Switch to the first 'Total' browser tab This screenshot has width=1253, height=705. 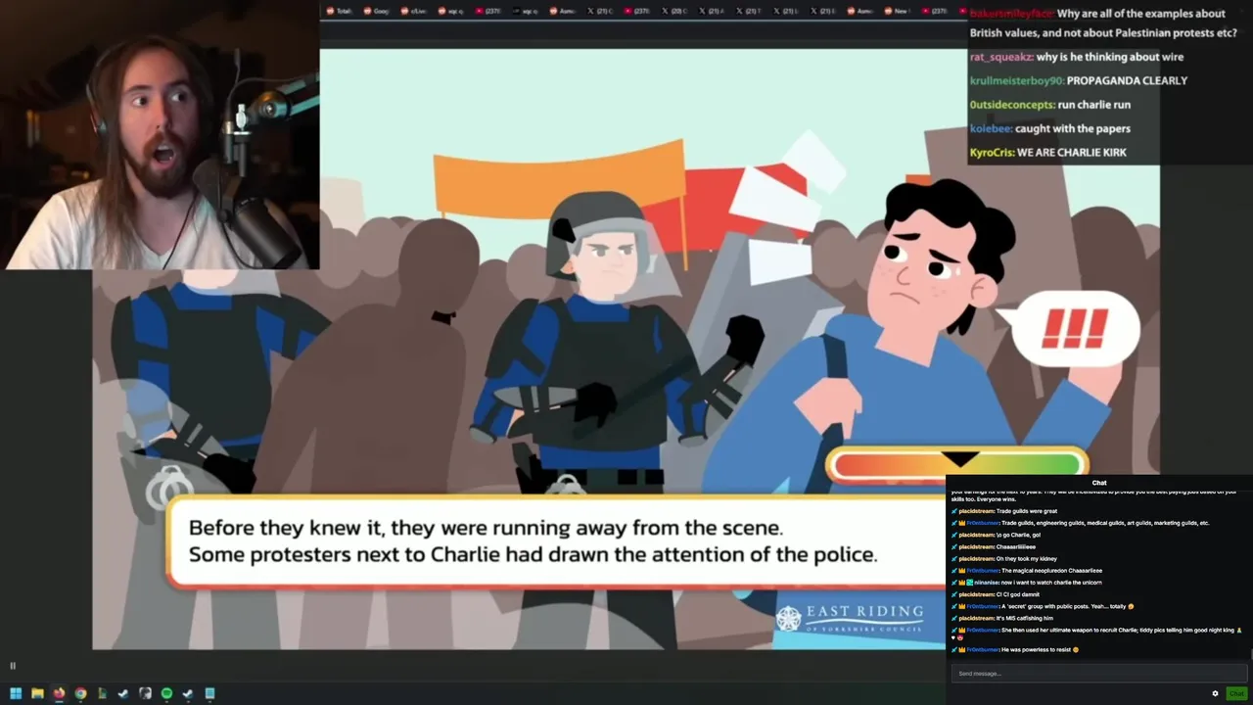click(339, 11)
